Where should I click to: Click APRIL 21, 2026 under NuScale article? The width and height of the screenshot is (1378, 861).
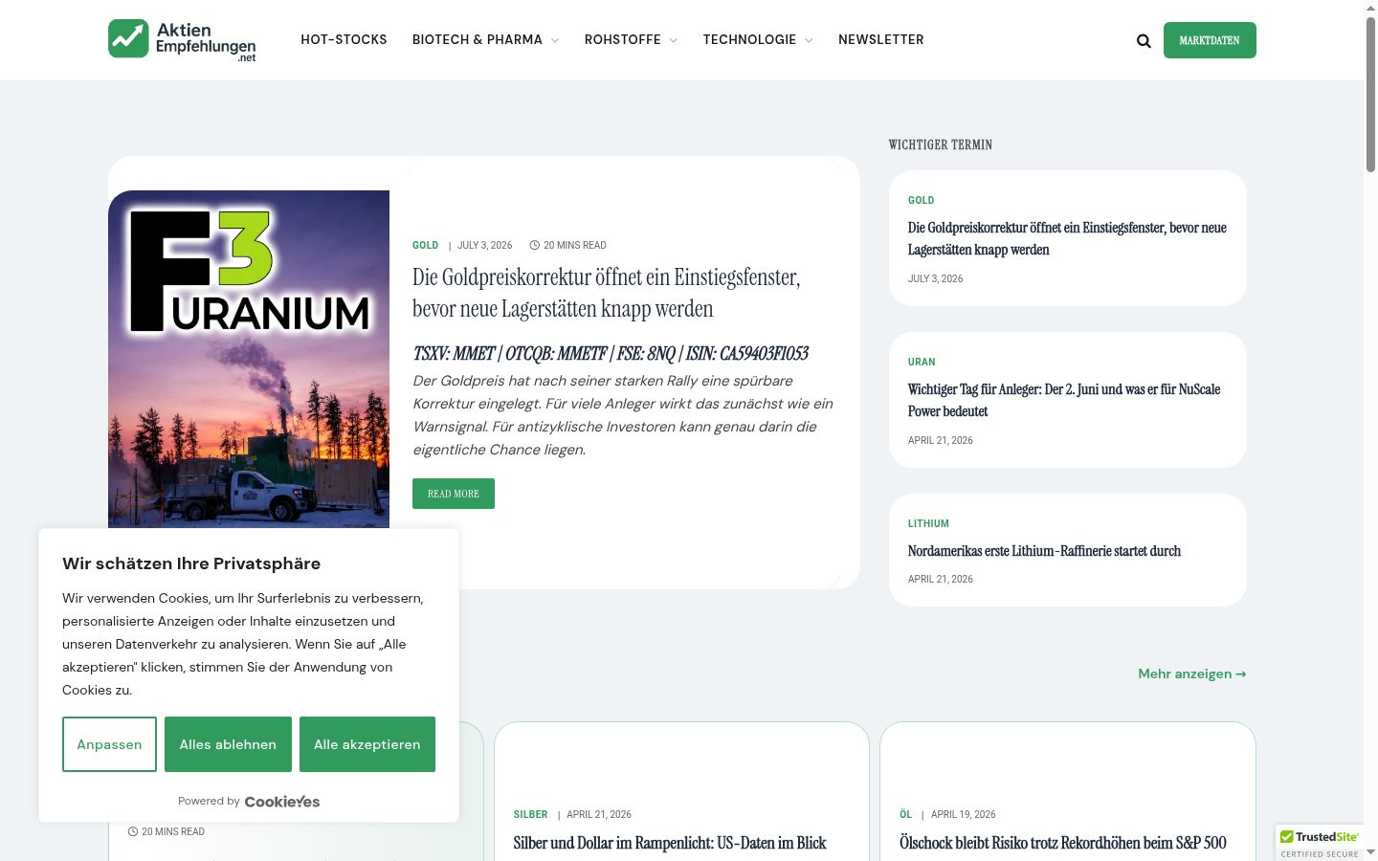[x=941, y=440]
